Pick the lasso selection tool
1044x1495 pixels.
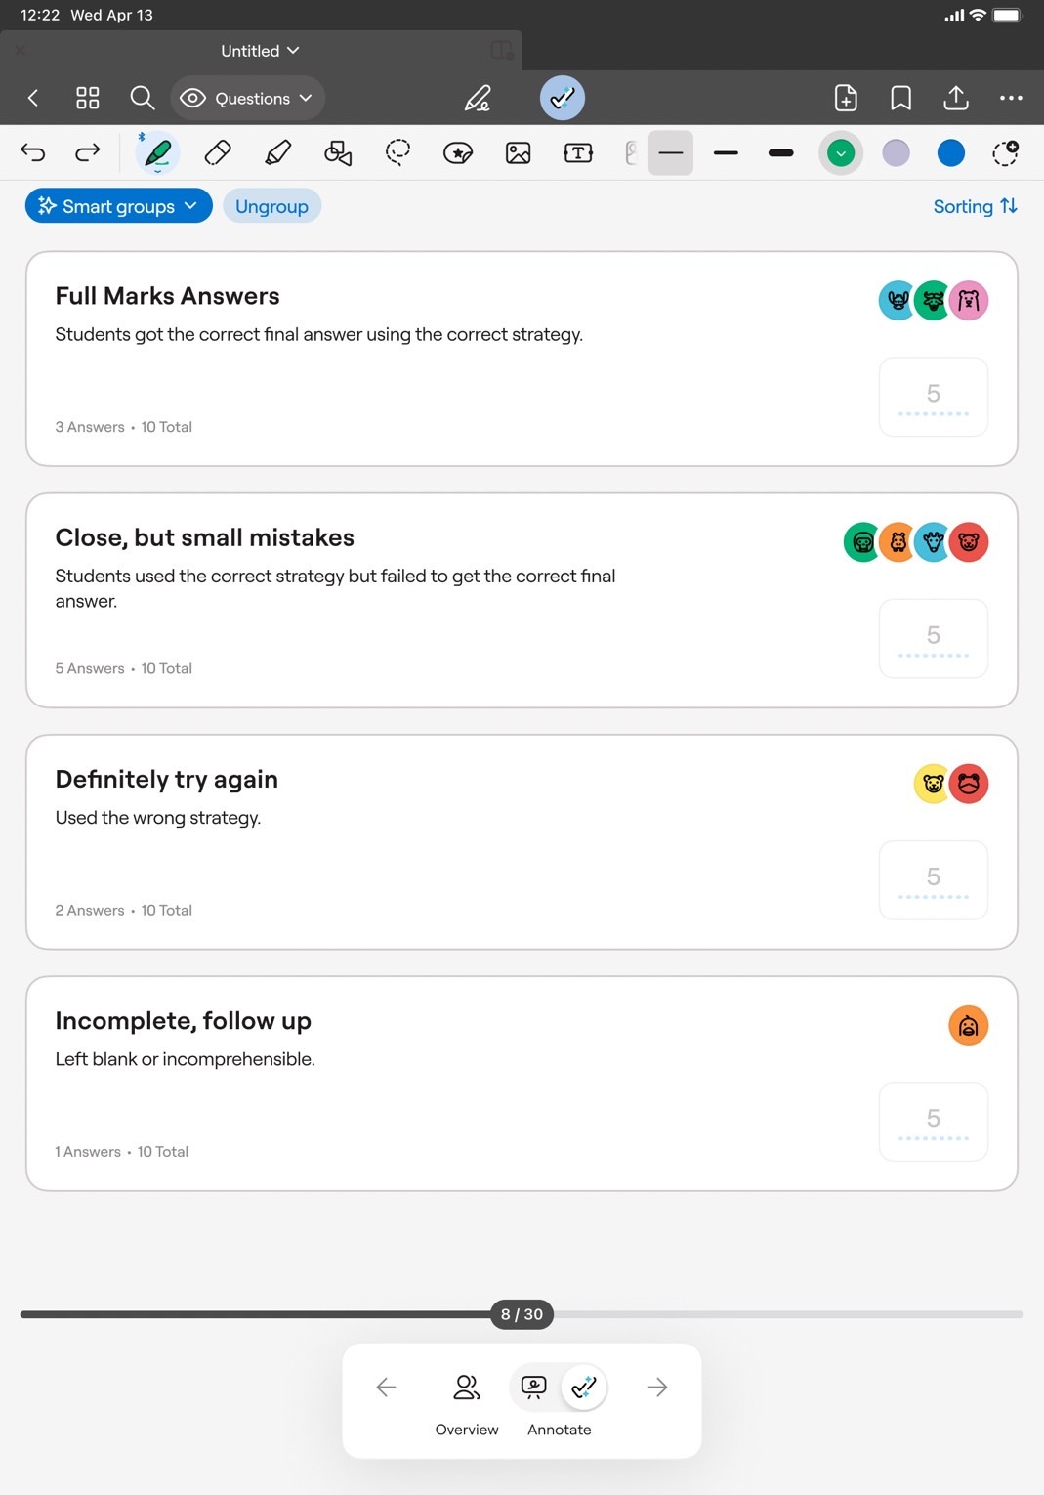pyautogui.click(x=397, y=153)
